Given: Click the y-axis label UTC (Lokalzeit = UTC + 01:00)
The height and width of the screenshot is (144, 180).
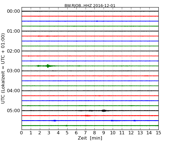Looking at the screenshot, I should pyautogui.click(x=3, y=68).
